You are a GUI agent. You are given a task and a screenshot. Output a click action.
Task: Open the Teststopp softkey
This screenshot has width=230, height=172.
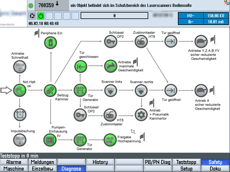[186, 162]
